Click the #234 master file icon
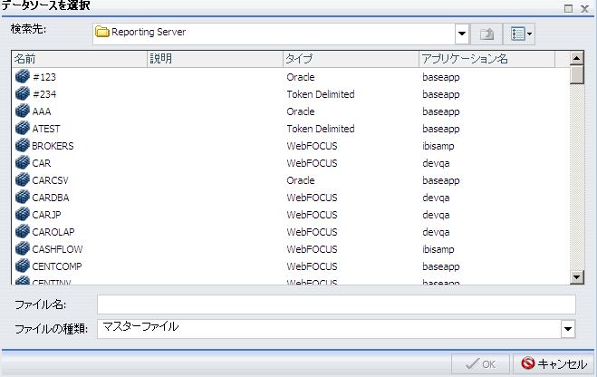This screenshot has height=377, width=597. 23,93
